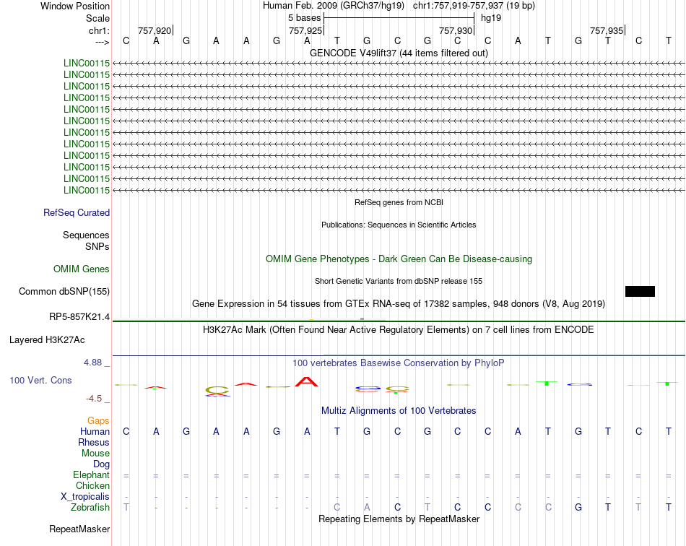
Task: Click the Human species label
Action: 95,431
